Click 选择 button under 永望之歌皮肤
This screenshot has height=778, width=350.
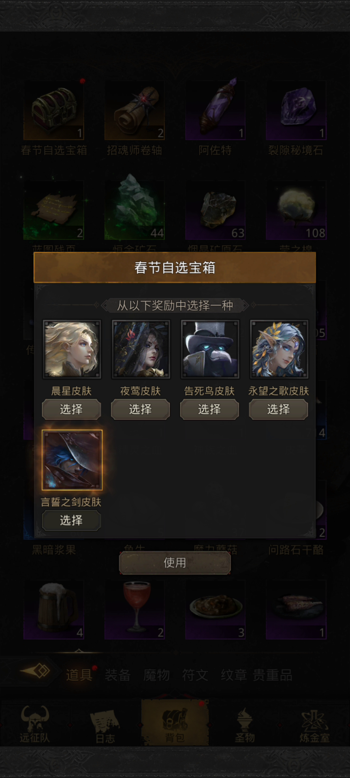coord(279,409)
